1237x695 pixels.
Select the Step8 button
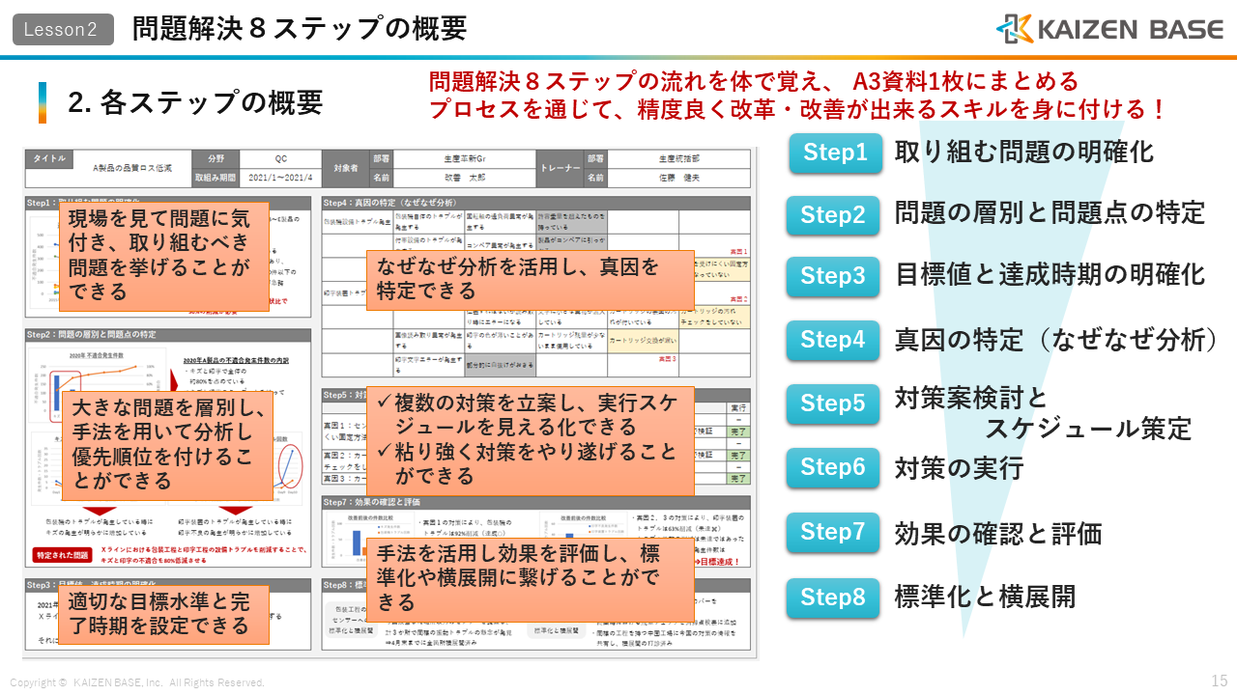[833, 598]
